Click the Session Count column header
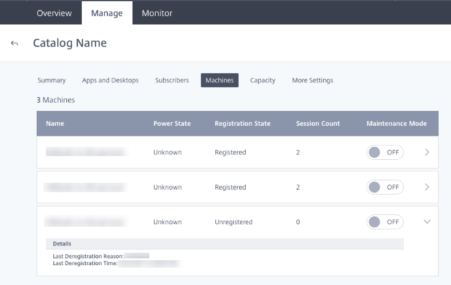Screen dimensions: 451x285 318,123
